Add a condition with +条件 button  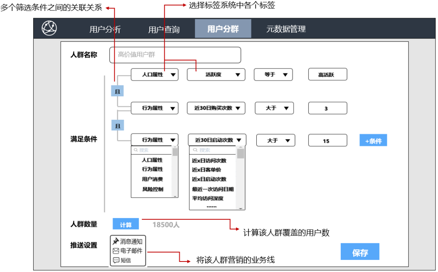tap(373, 140)
